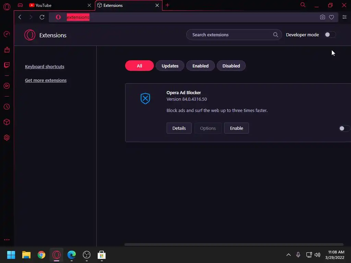Viewport: 351px width, 263px height.
Task: Open Easy setup menu icon
Action: click(344, 17)
